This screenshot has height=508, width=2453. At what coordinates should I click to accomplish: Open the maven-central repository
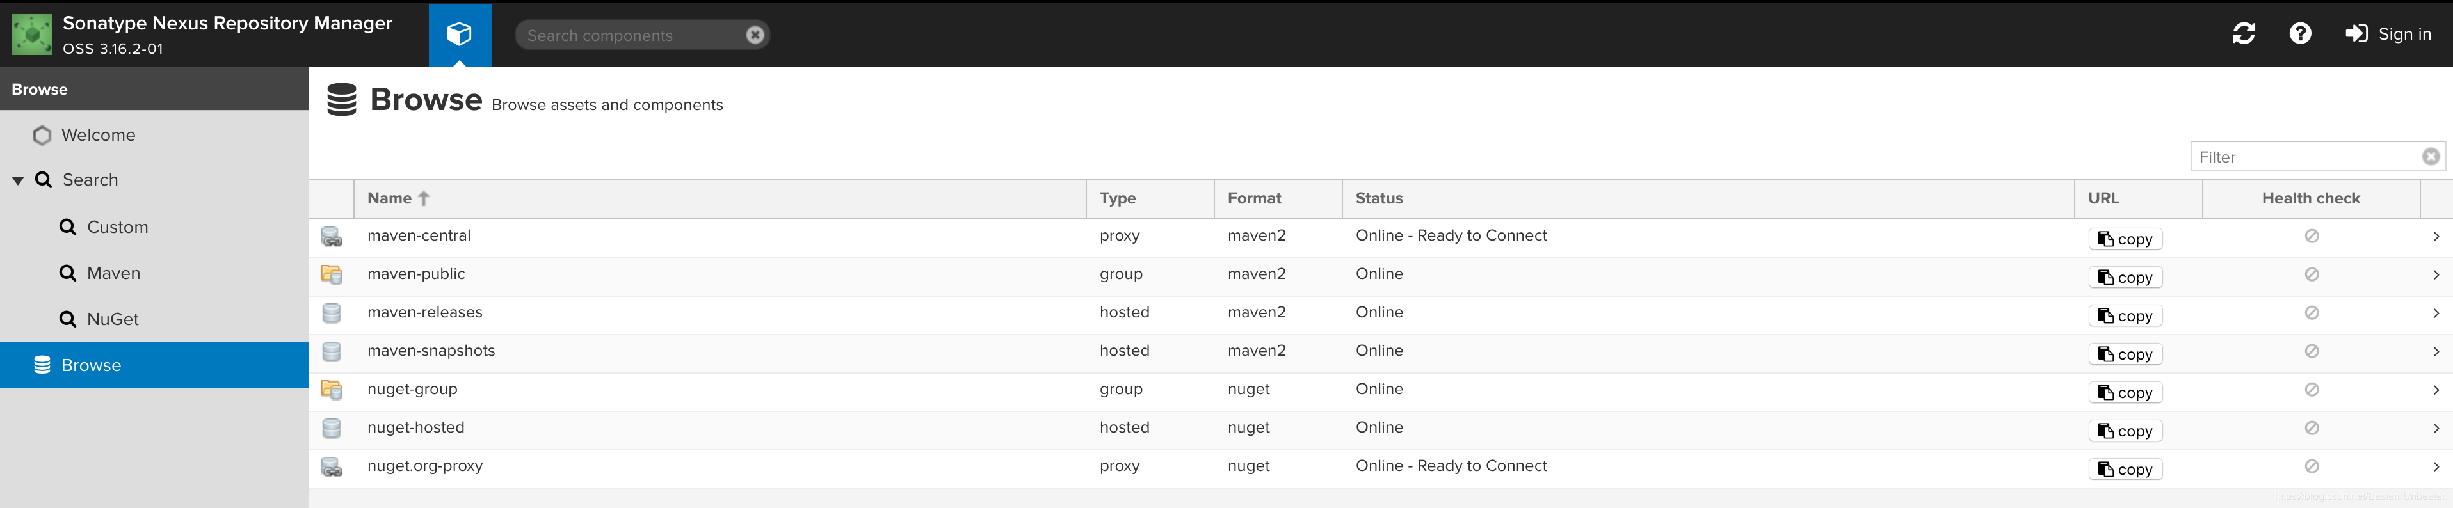pyautogui.click(x=419, y=236)
